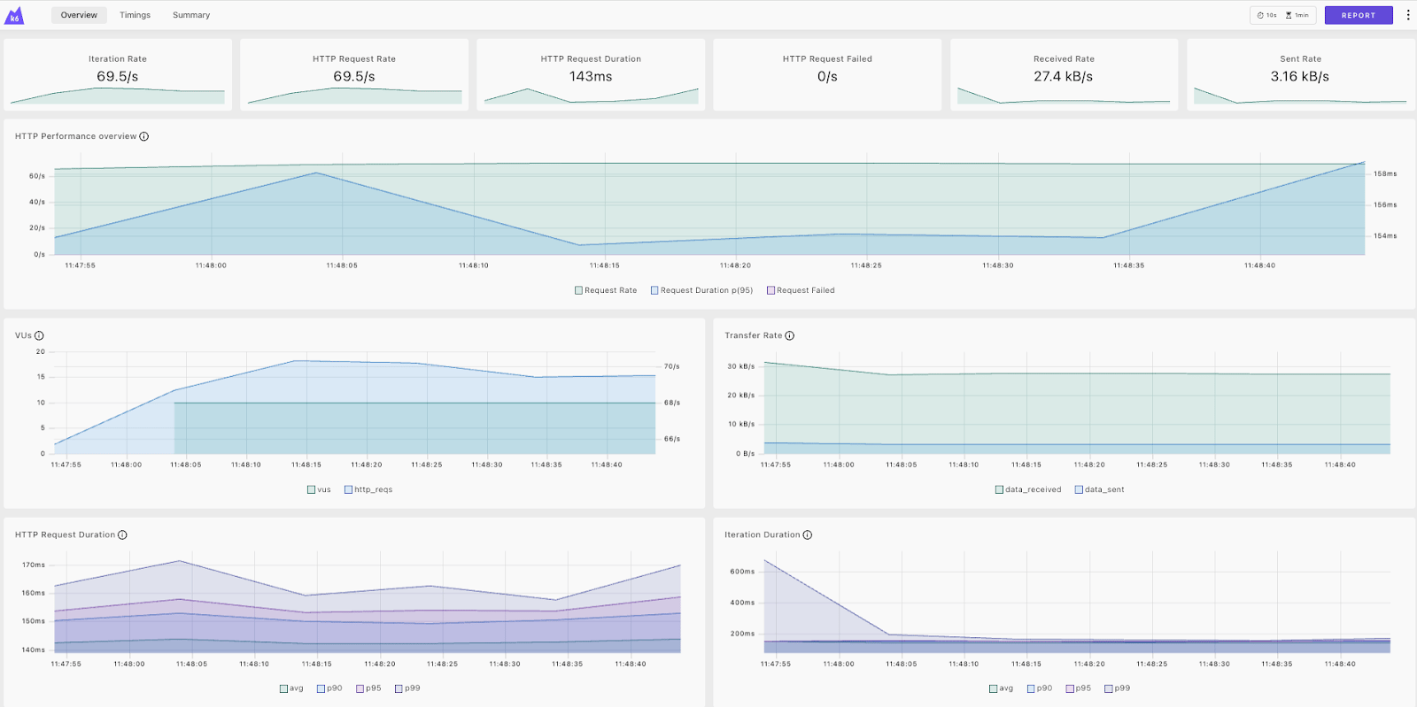This screenshot has width=1417, height=707.
Task: Switch to the Timings tab
Action: click(x=135, y=15)
